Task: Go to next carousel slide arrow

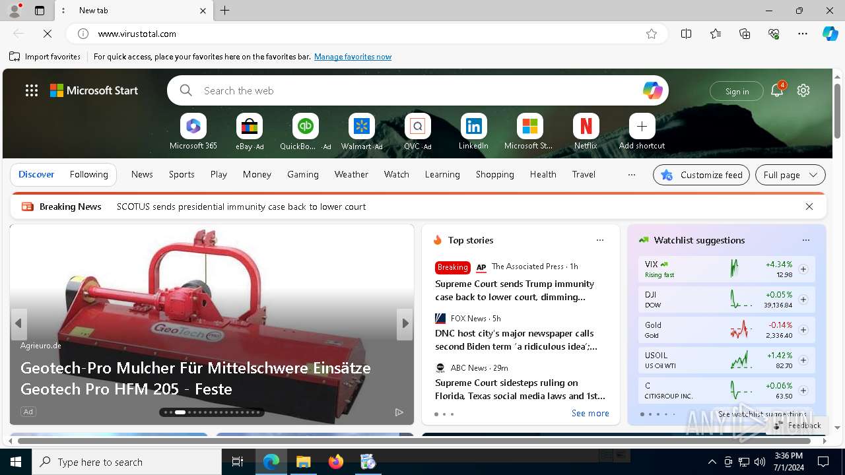Action: point(405,323)
